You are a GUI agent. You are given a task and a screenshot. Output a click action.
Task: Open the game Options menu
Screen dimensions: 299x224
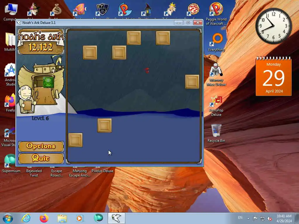(41, 146)
